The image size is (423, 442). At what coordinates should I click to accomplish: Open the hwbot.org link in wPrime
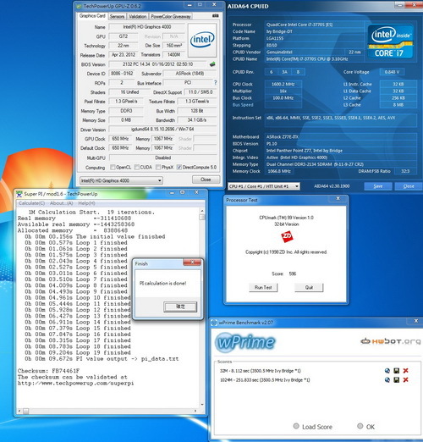pos(391,341)
